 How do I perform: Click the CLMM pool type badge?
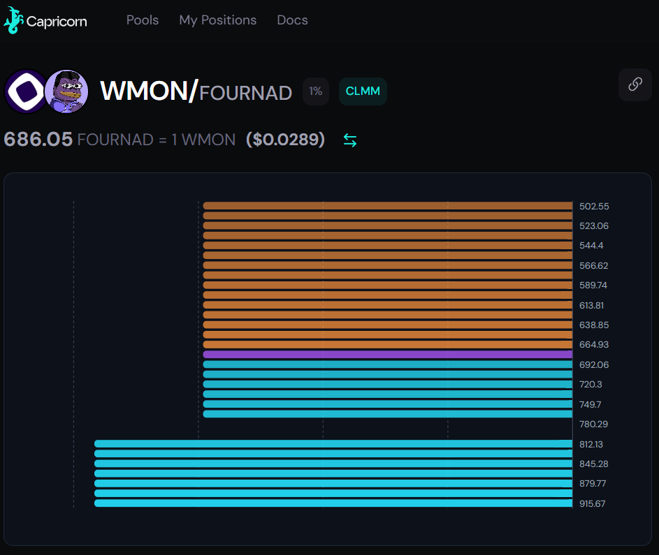(363, 91)
